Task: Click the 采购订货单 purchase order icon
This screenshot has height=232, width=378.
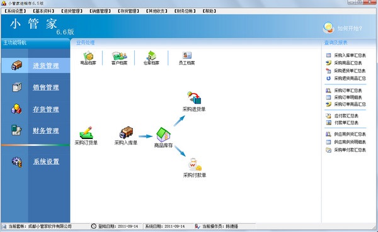Action: pyautogui.click(x=86, y=133)
